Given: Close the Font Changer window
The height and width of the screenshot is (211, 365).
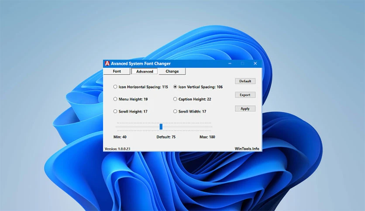Looking at the screenshot, I should click(x=255, y=64).
